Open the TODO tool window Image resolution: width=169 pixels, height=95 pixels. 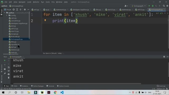[x=14, y=86]
